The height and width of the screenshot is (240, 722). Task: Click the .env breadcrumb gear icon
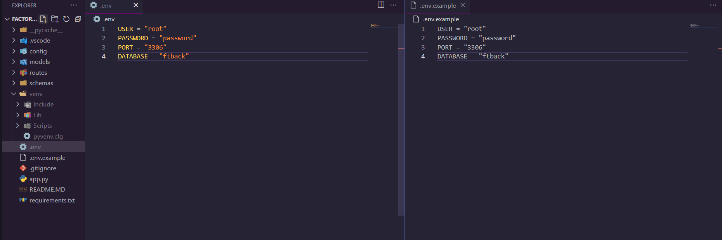(x=97, y=19)
